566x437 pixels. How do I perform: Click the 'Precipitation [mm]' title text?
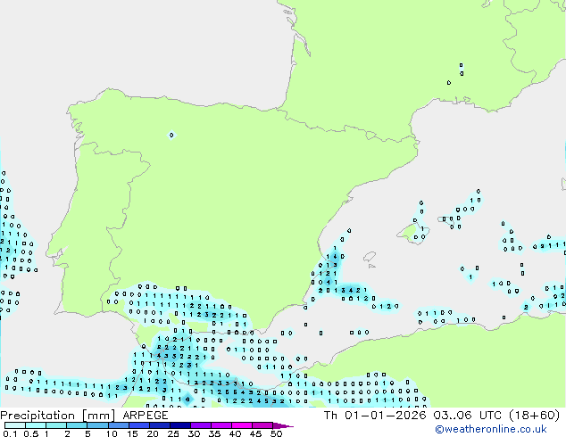coord(57,416)
